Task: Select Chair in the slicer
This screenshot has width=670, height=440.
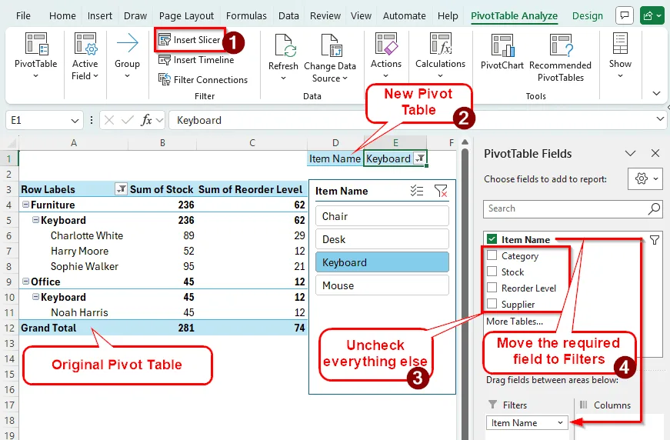Action: (382, 216)
